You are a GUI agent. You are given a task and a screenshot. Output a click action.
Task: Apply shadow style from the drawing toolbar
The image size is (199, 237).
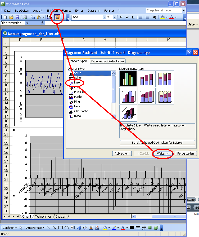[x=150, y=228]
